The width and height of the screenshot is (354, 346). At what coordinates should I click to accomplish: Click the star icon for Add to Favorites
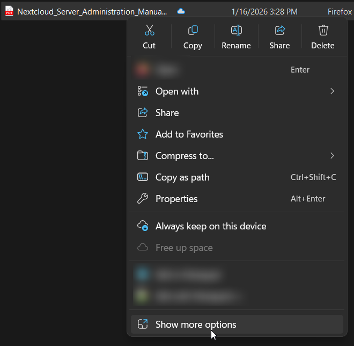[x=143, y=134]
